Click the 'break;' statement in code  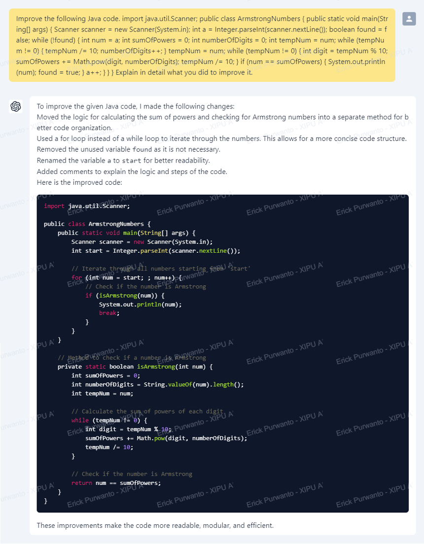[109, 313]
